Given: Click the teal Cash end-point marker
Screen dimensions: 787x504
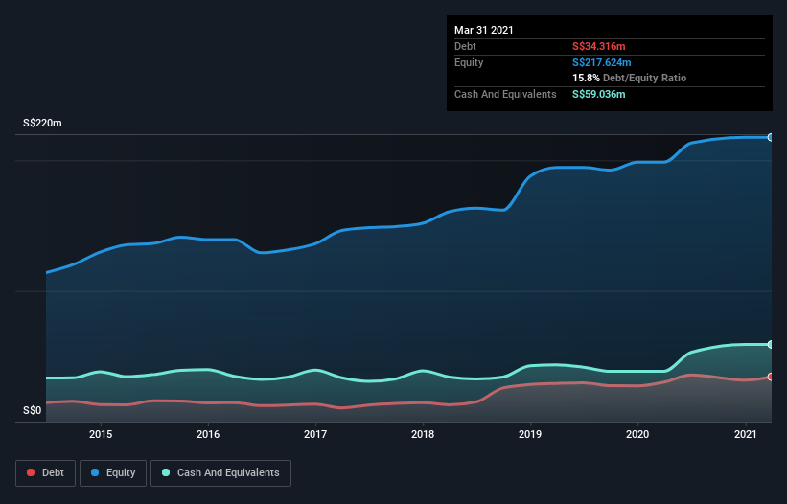Looking at the screenshot, I should coord(770,344).
